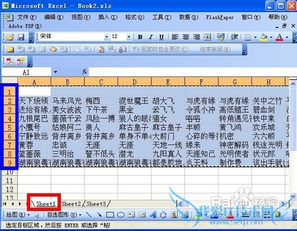Select the horizontal Text Box tool

pos(131,215)
